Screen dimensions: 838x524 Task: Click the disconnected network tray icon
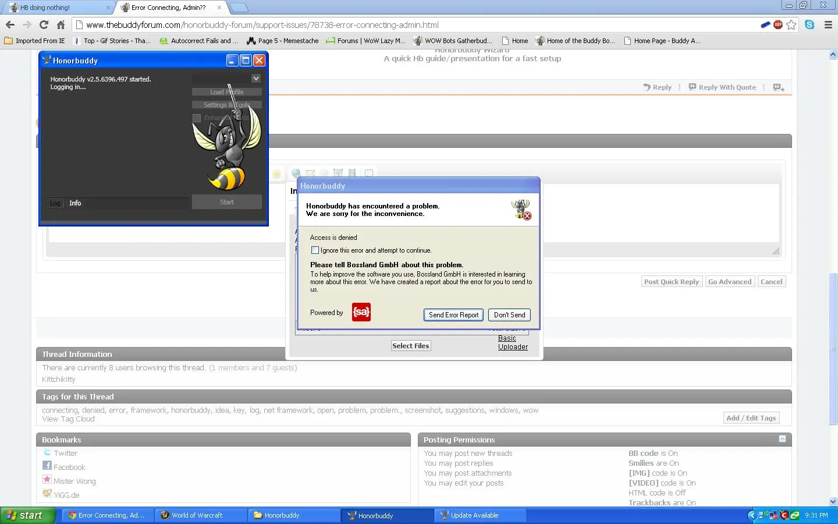[774, 515]
